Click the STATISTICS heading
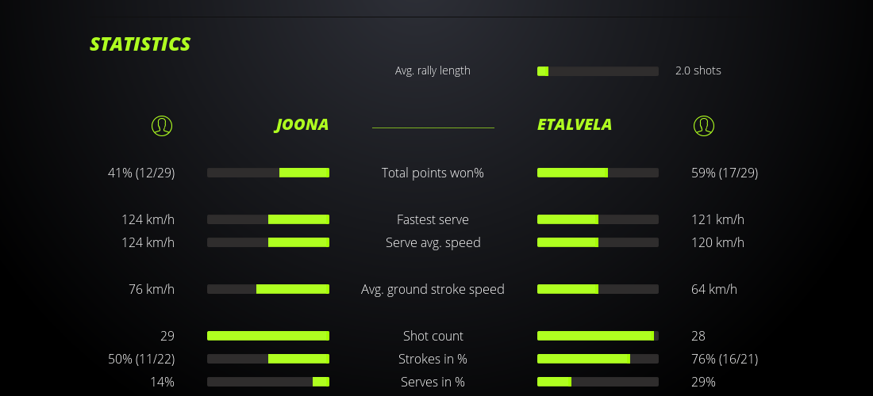Screen dimensions: 873x396 click(x=140, y=44)
